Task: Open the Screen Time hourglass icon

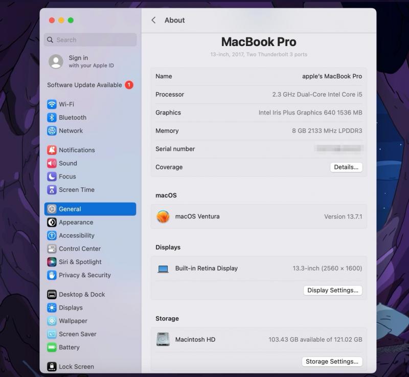Action: tap(52, 190)
